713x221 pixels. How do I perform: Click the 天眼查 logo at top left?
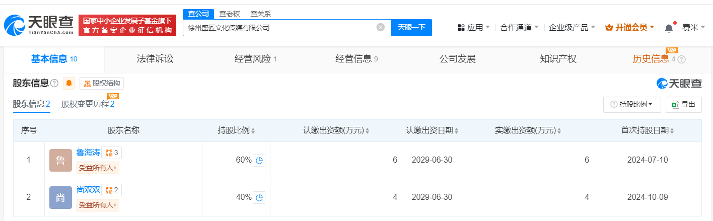tap(39, 25)
